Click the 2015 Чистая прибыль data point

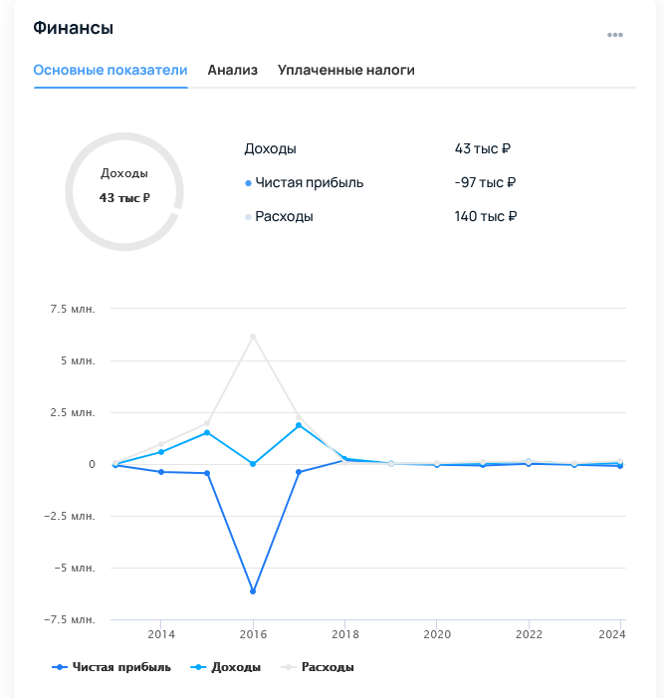point(207,473)
